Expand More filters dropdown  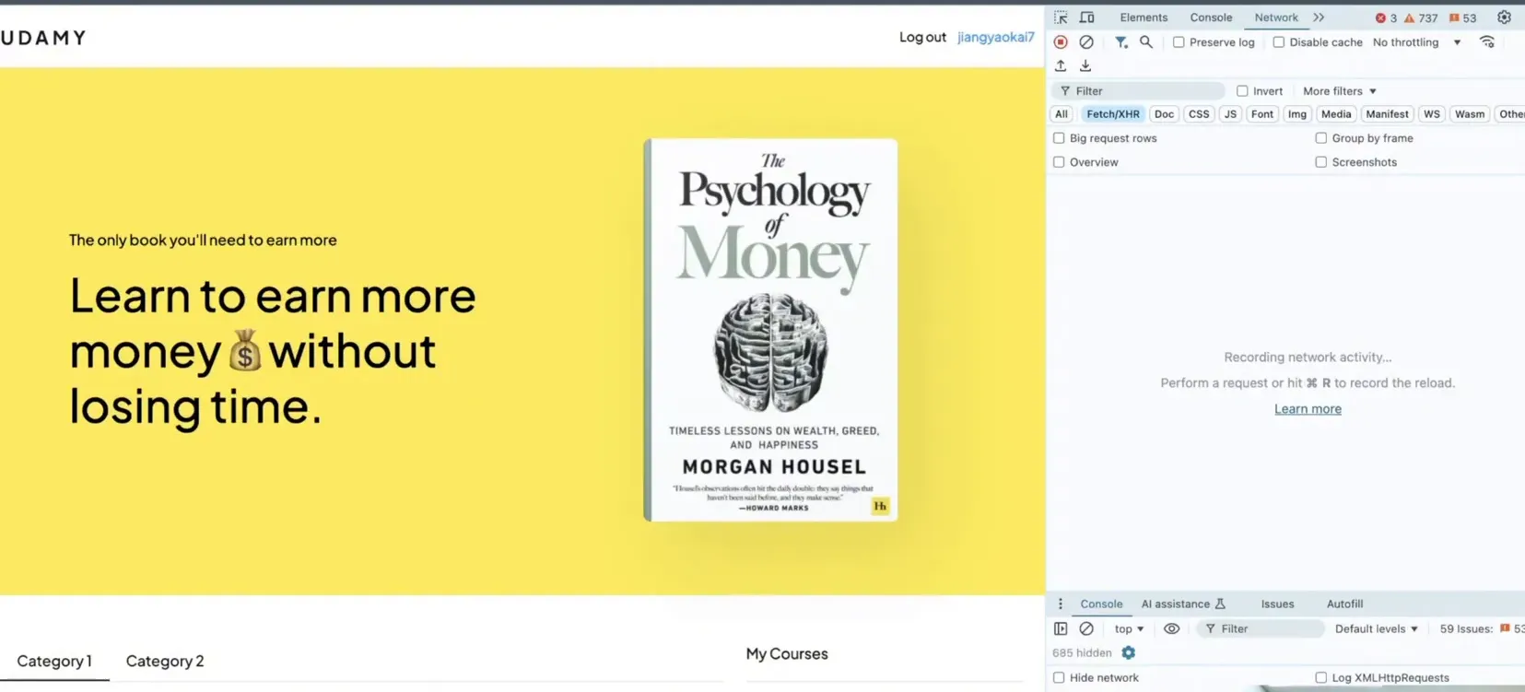[1339, 91]
